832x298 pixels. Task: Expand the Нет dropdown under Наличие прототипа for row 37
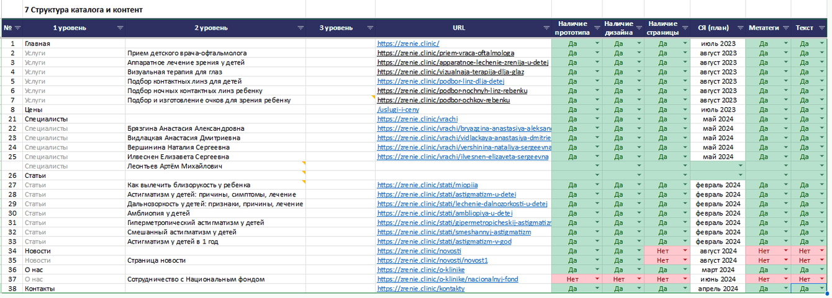point(597,279)
